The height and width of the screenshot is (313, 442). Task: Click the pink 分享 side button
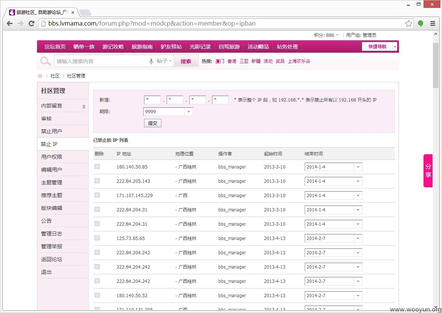428,171
